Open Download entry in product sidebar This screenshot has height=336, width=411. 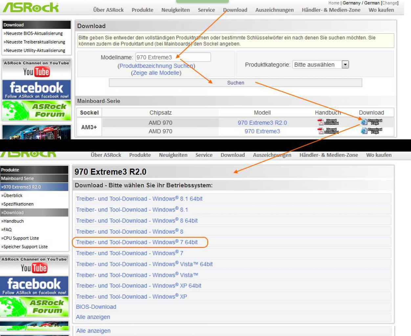pos(34,213)
